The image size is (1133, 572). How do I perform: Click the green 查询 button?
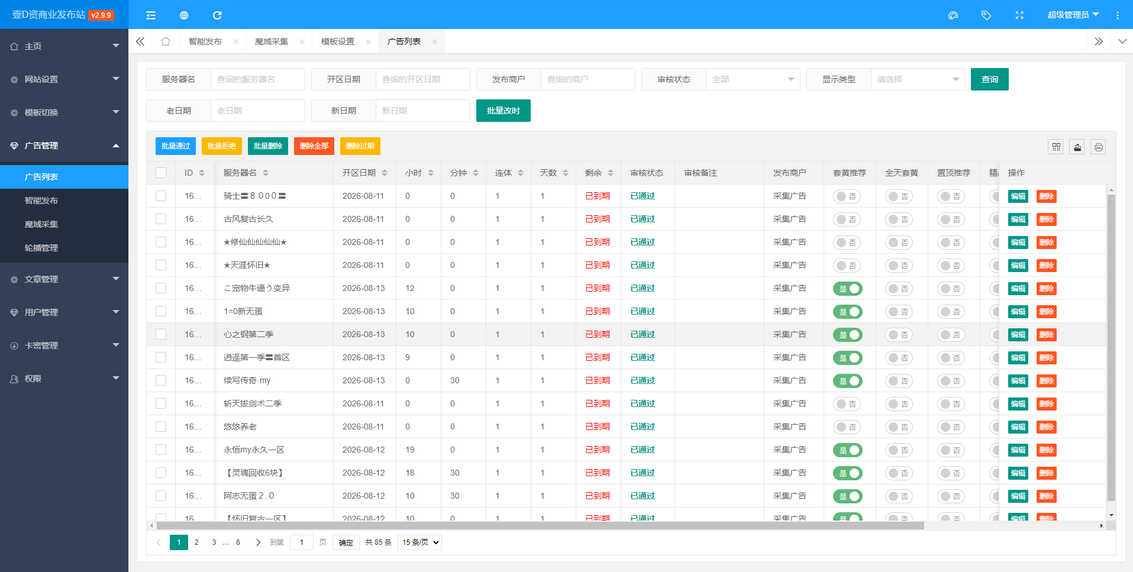tap(989, 79)
